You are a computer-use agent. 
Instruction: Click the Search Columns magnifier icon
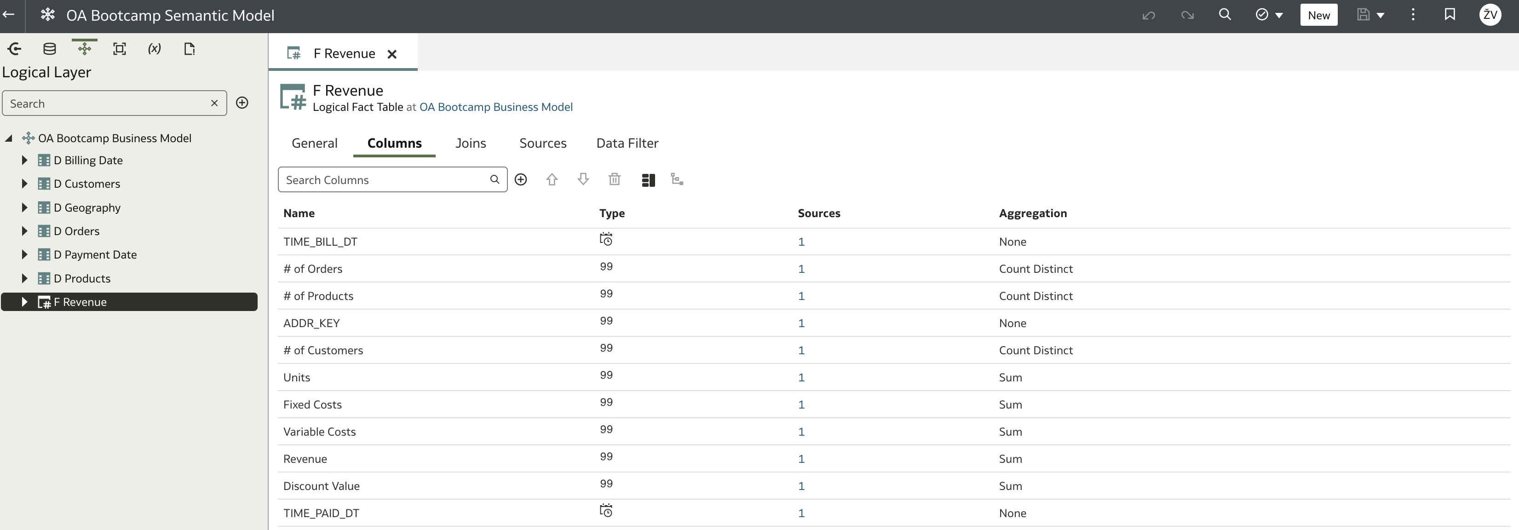(x=494, y=179)
